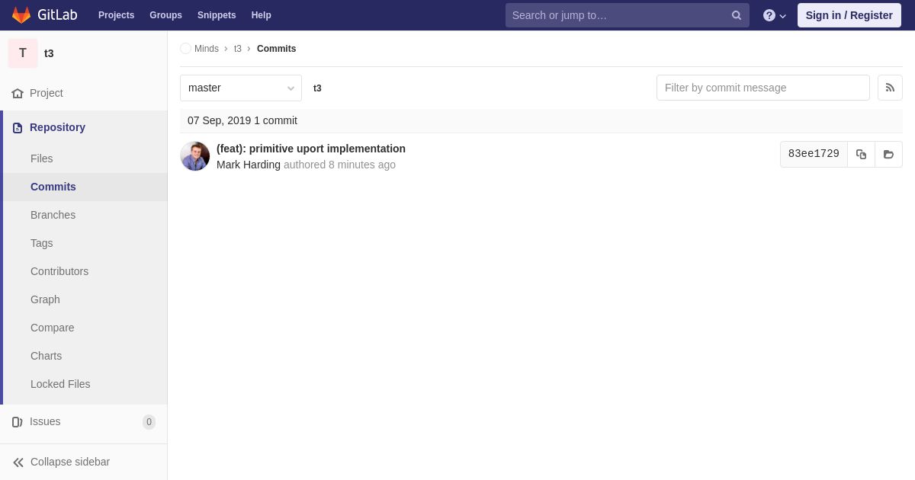Click the Issues icon in sidebar
Viewport: 915px width, 480px height.
point(18,421)
